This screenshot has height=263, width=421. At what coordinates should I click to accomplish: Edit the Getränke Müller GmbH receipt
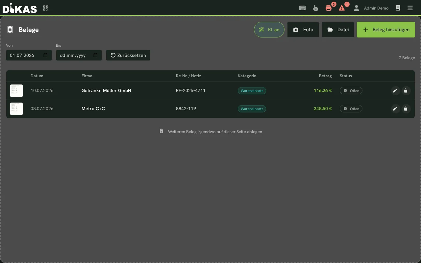coord(395,91)
